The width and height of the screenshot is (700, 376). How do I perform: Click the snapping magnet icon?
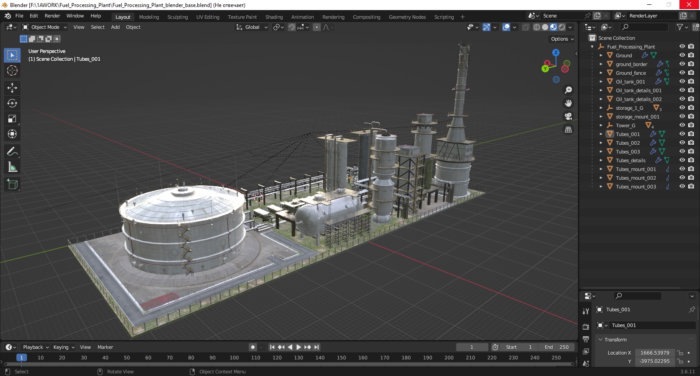pos(292,27)
